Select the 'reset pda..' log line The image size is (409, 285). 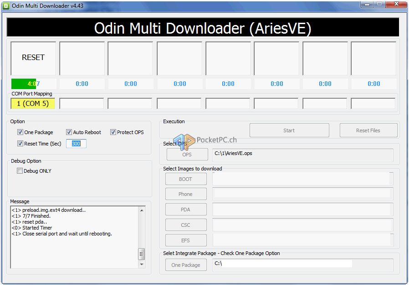click(29, 222)
